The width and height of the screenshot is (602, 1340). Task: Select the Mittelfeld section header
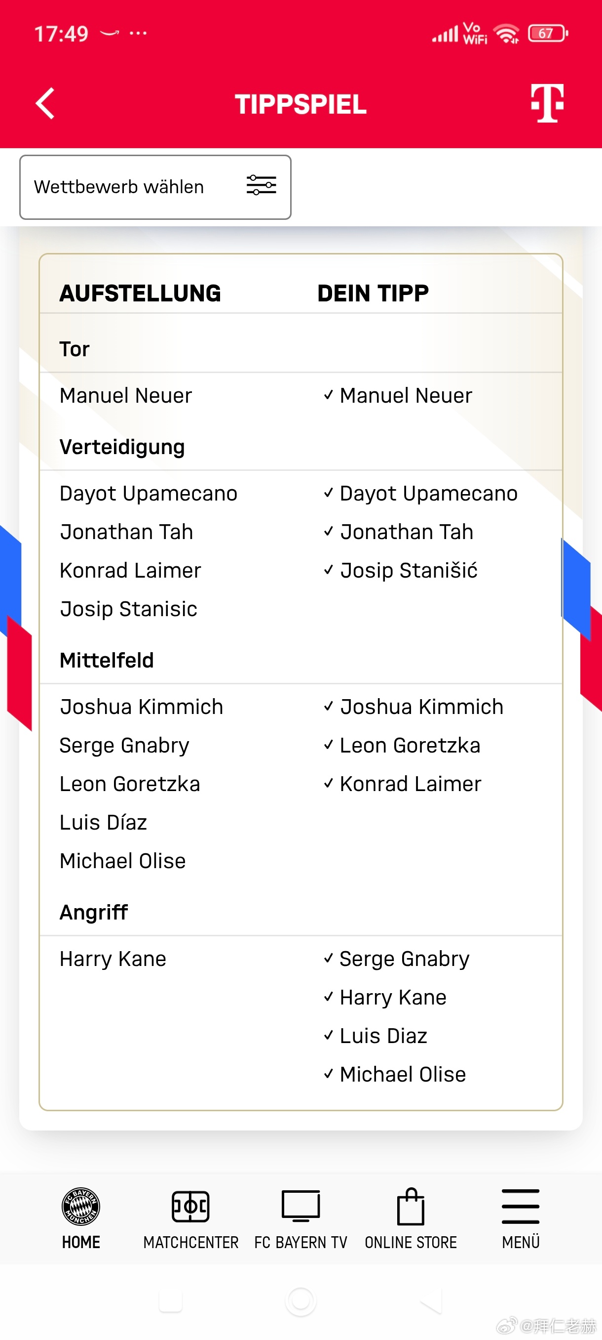(107, 660)
